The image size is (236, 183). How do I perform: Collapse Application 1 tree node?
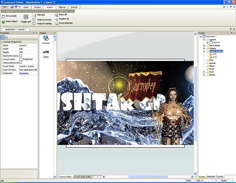coord(201,37)
